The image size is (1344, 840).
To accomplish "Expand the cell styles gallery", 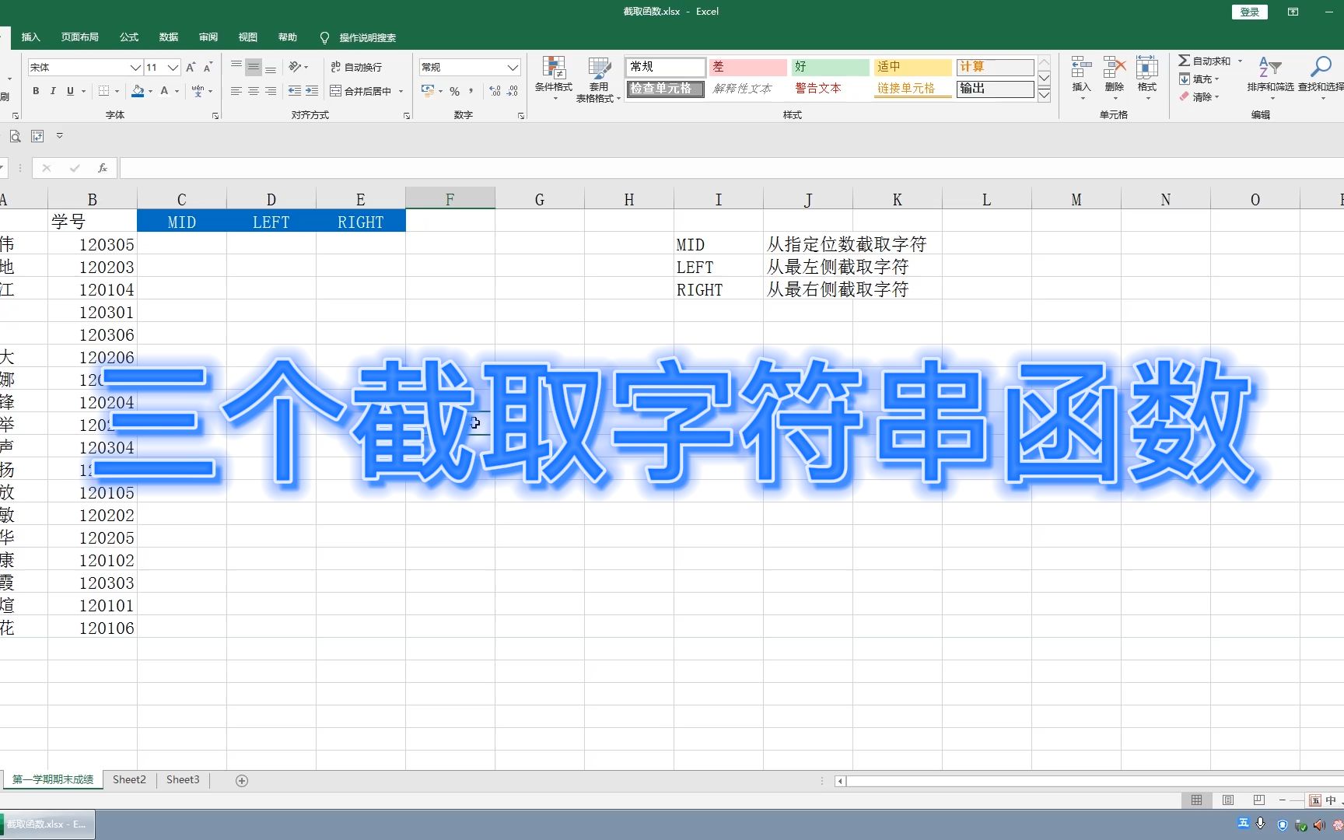I will point(1045,95).
